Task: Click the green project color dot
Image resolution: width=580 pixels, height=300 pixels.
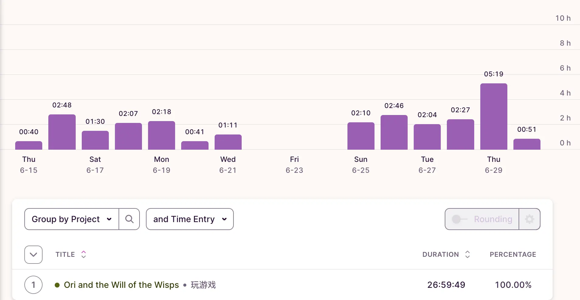Action: [57, 285]
